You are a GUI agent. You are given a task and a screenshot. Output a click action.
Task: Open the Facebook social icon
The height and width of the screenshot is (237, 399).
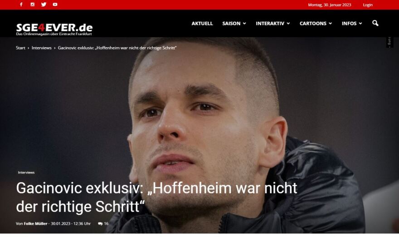pyautogui.click(x=21, y=5)
